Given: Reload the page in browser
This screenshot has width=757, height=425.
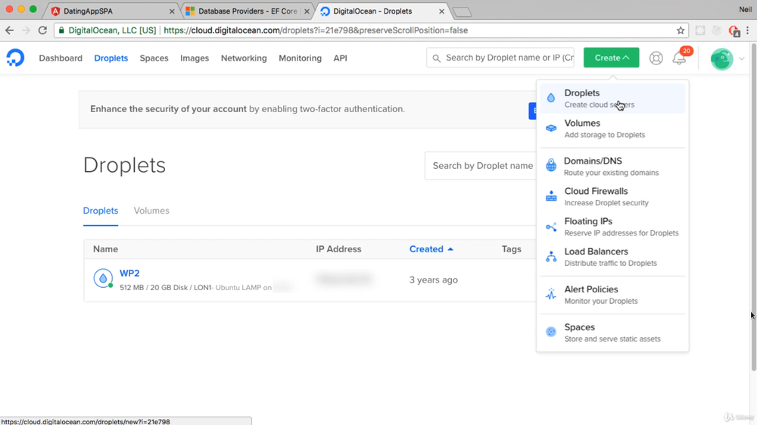Looking at the screenshot, I should (42, 30).
